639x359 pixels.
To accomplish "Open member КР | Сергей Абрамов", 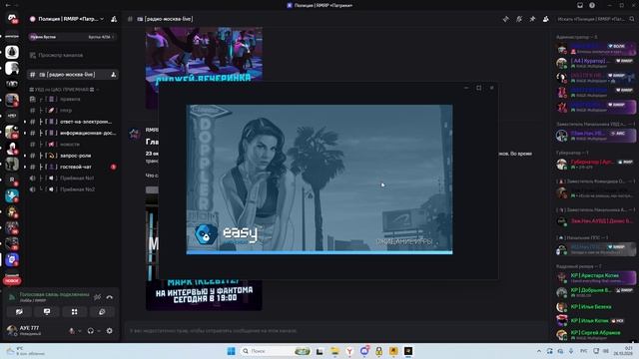I will pos(595,335).
